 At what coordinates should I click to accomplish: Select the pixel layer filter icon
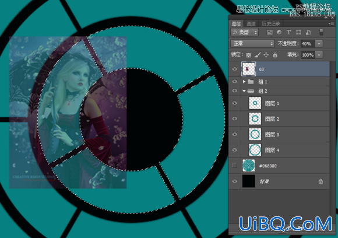pos(269,33)
